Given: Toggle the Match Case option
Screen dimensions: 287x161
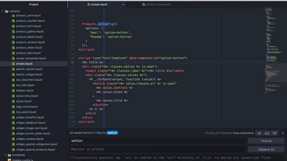Looking at the screenshot, I should pos(267,133).
